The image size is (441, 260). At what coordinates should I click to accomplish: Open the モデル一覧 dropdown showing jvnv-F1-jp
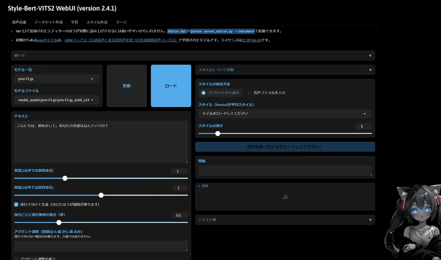tap(57, 79)
